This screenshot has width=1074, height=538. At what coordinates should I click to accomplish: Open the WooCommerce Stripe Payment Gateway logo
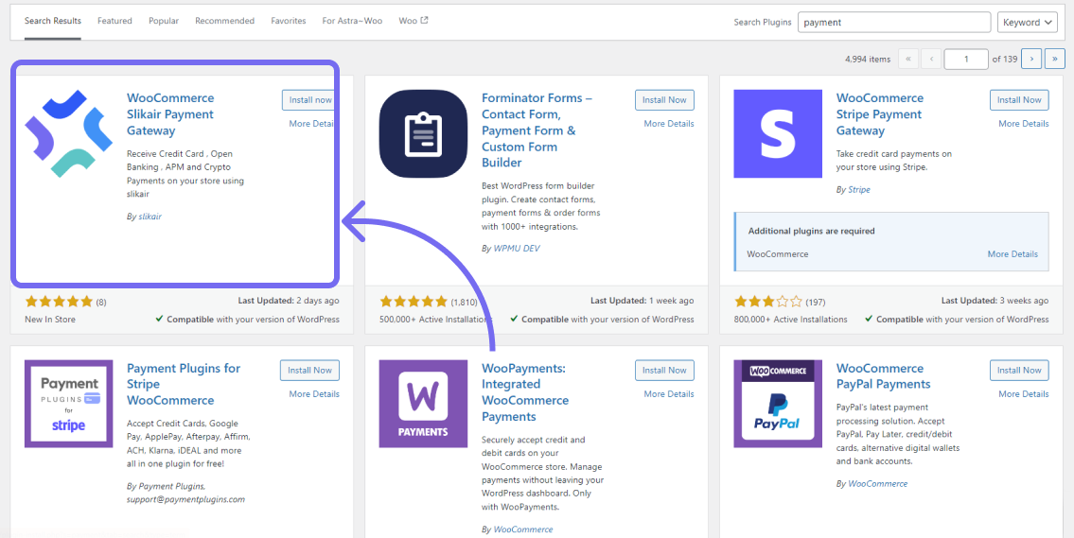click(x=778, y=133)
